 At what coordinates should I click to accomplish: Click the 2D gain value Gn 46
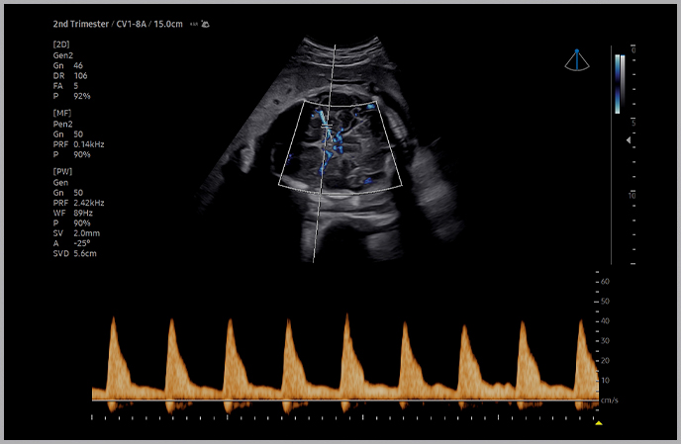tap(67, 65)
